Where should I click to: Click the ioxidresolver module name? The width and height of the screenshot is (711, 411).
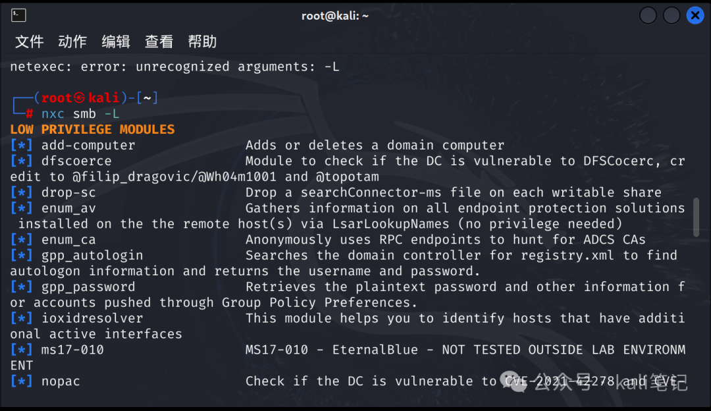[x=93, y=318]
